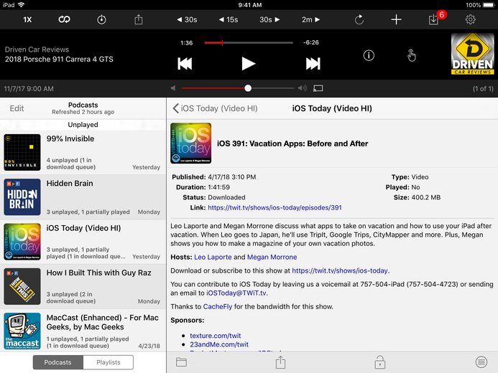The width and height of the screenshot is (498, 373).
Task: Tap the low volume speaker icon
Action: (x=173, y=88)
